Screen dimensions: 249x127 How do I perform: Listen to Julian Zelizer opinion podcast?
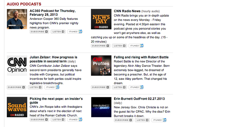pyautogui.click(x=35, y=87)
